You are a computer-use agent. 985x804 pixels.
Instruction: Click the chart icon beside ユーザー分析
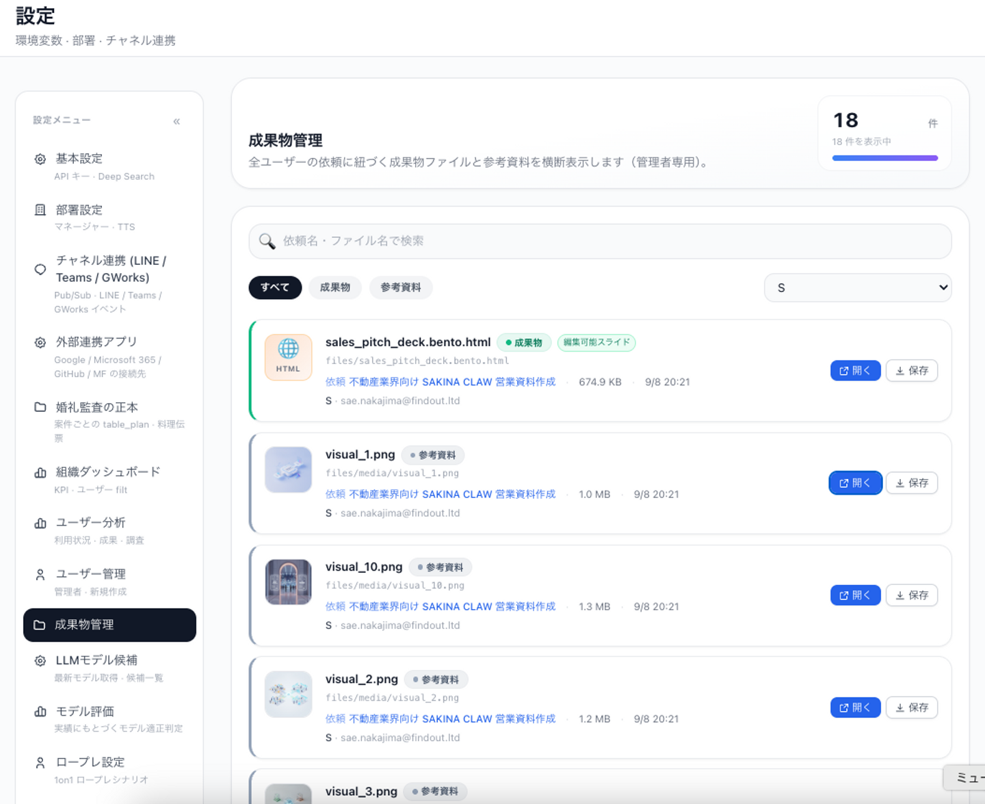(x=40, y=523)
